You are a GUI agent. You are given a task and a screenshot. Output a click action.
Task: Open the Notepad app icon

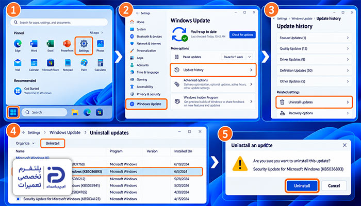click(68, 65)
